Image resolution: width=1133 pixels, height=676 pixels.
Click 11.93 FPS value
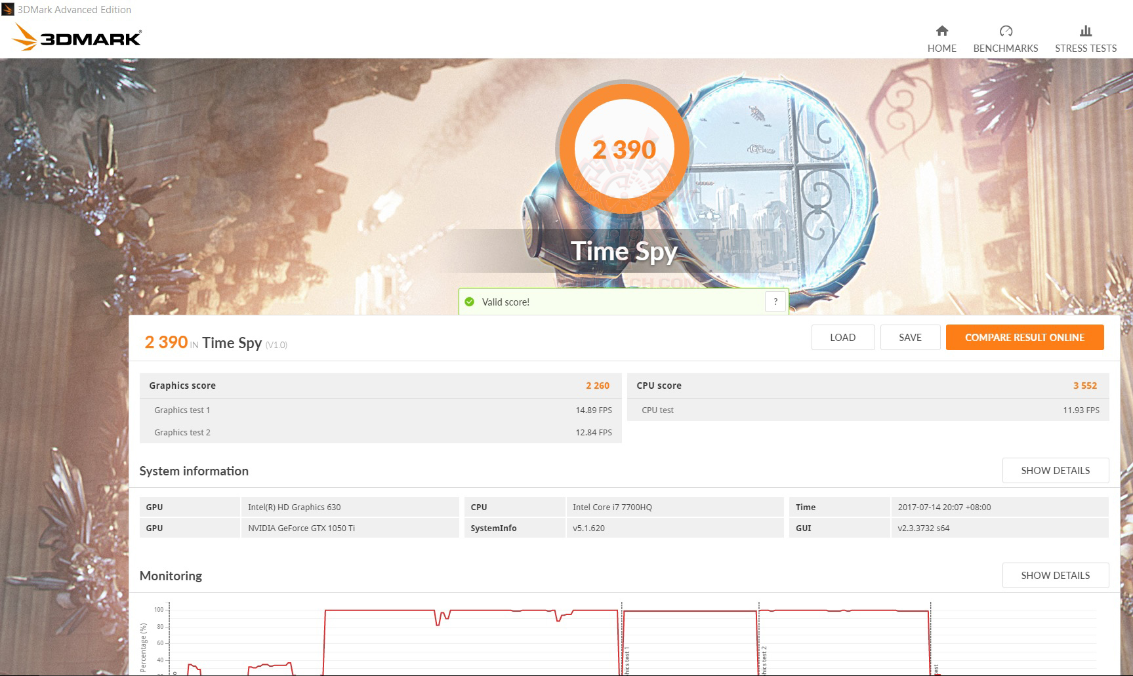(x=1081, y=410)
